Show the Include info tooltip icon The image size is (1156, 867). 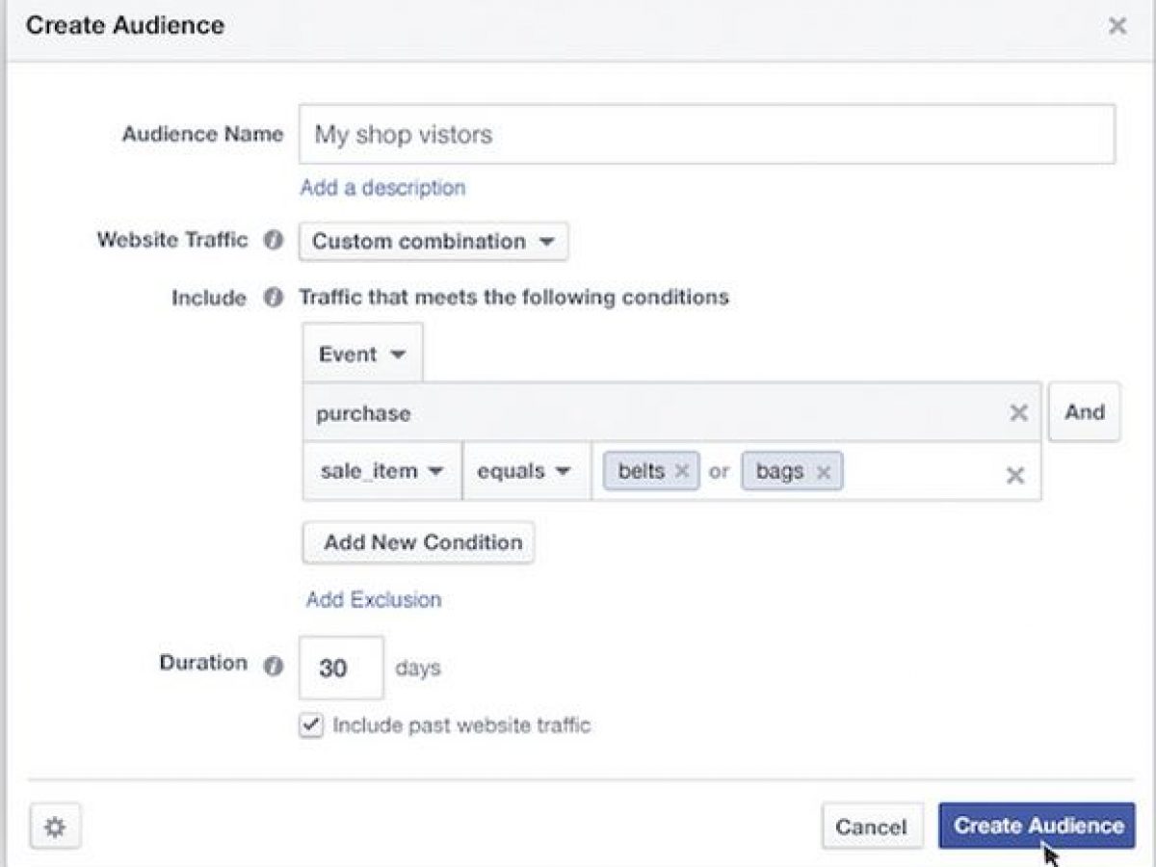click(274, 297)
